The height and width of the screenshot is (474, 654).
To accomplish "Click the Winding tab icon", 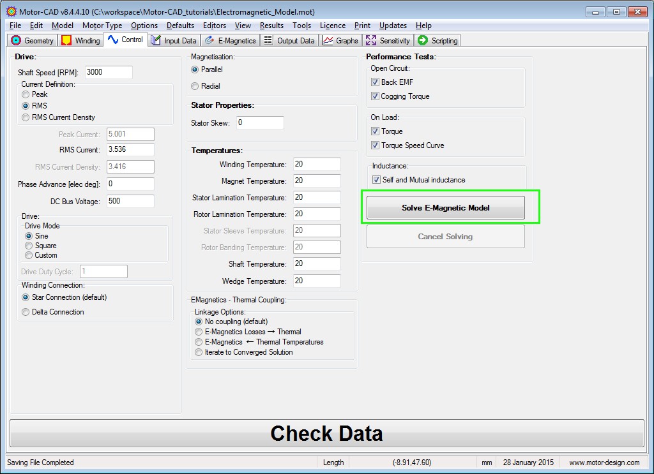I will (x=66, y=41).
